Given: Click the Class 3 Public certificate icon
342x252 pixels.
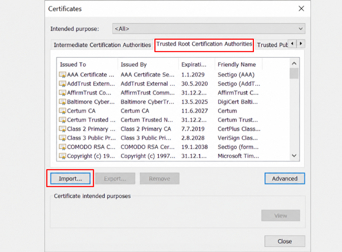Looking at the screenshot, I should click(x=62, y=138).
